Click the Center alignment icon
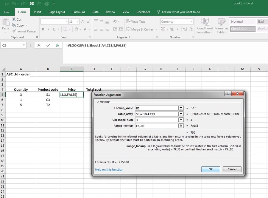Screen dimensions: 268x198 pos(102,29)
